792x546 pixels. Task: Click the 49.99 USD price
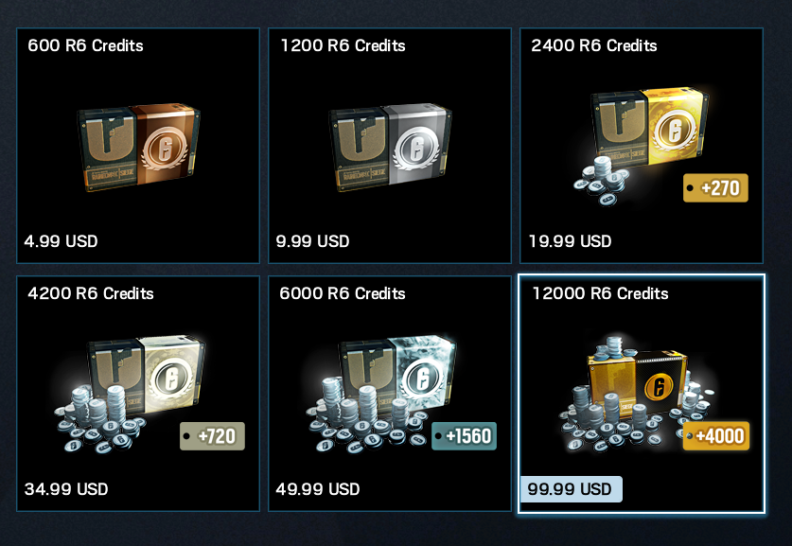coord(318,489)
